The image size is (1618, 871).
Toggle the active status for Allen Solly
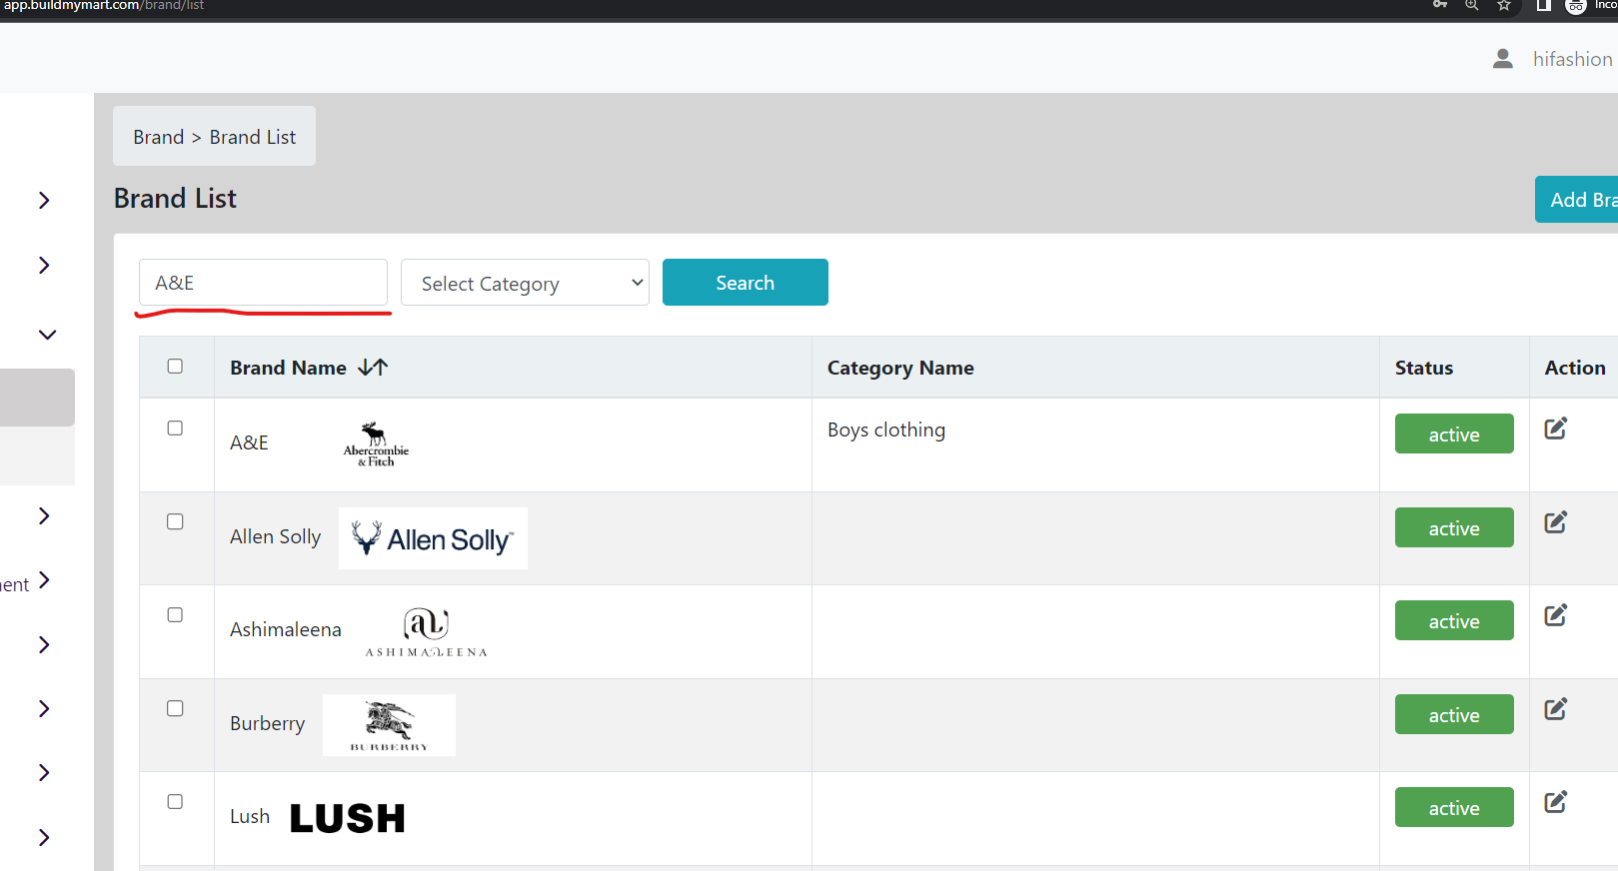click(1454, 527)
